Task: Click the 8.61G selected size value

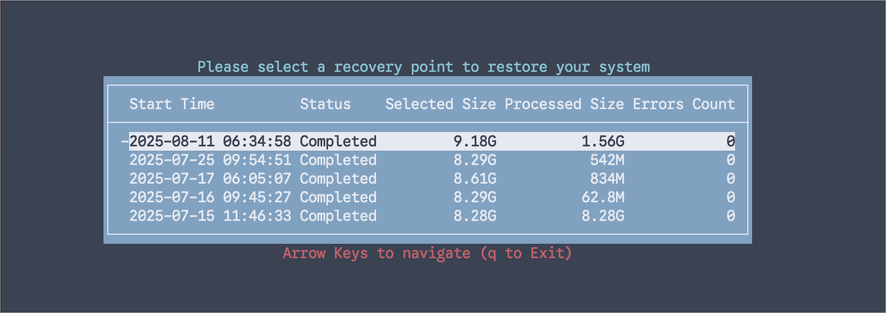Action: tap(475, 179)
